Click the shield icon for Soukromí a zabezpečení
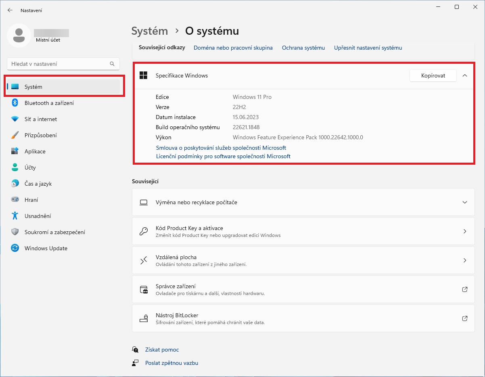Screen dimensions: 485x377 15,232
